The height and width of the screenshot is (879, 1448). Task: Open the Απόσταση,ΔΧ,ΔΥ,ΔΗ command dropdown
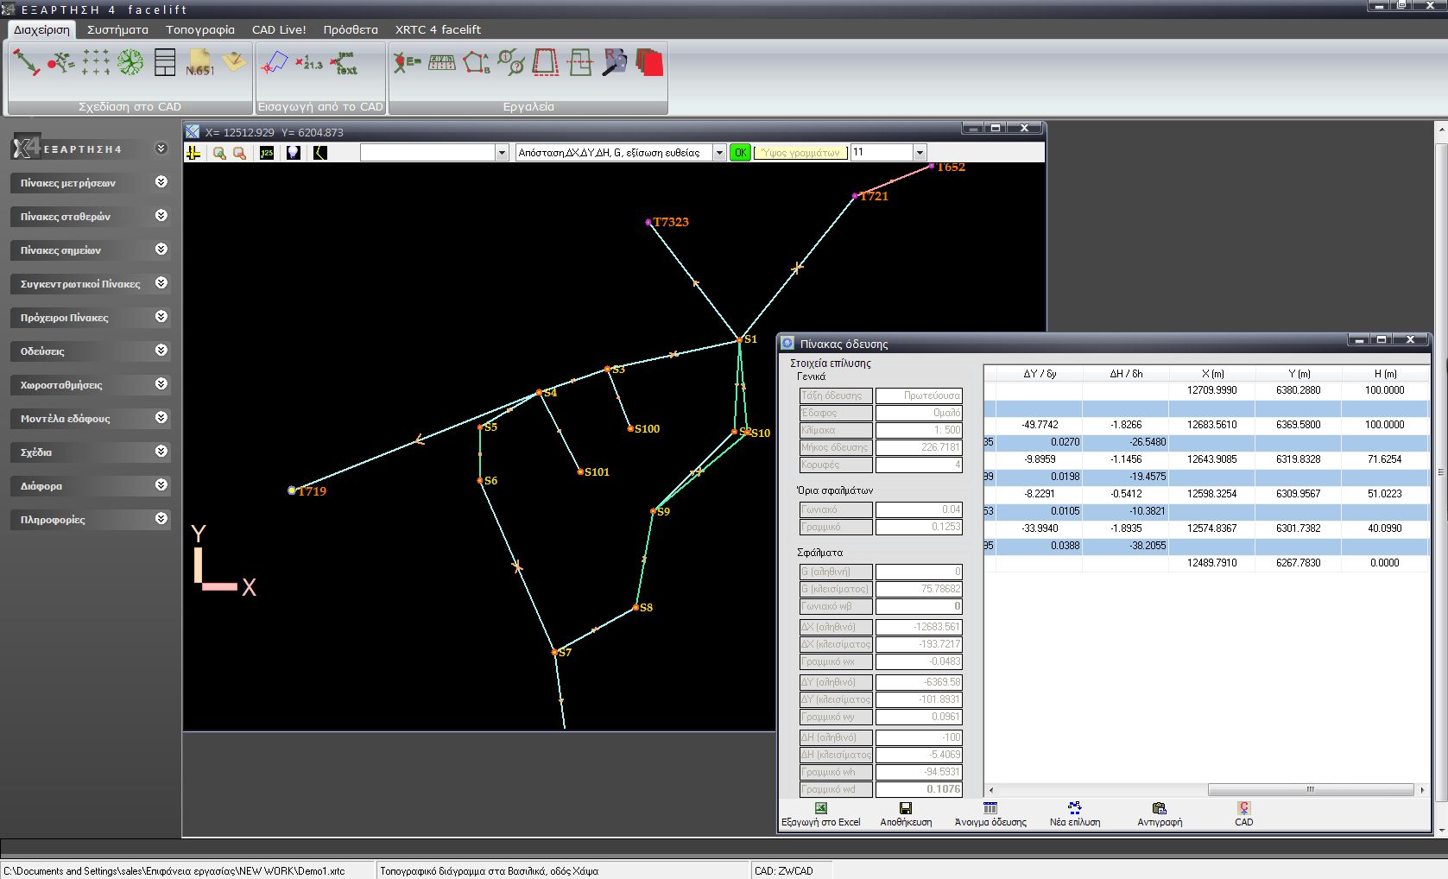point(719,153)
